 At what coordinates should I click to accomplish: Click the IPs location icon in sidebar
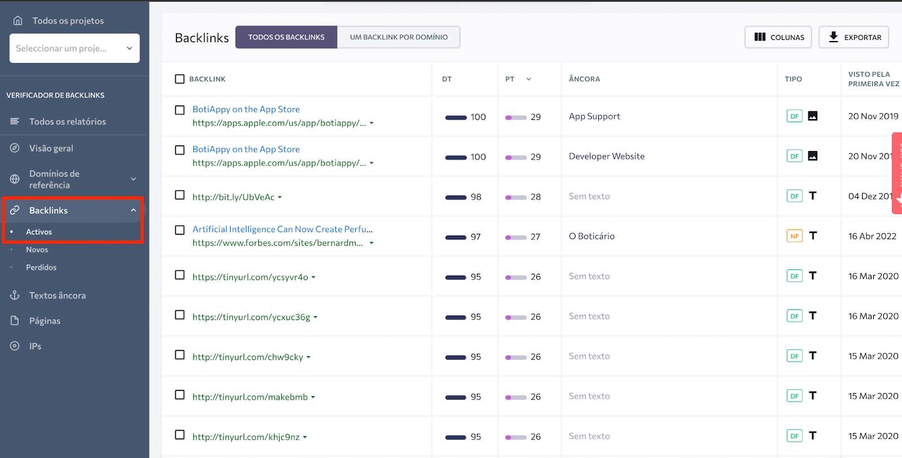pos(15,346)
